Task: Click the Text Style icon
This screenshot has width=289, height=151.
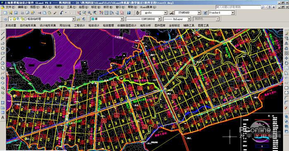Action: [x=138, y=13]
